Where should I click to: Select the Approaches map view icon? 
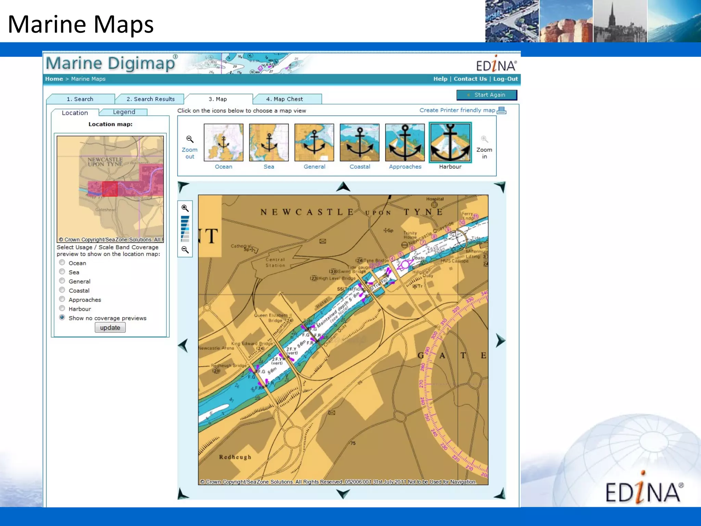pos(405,142)
